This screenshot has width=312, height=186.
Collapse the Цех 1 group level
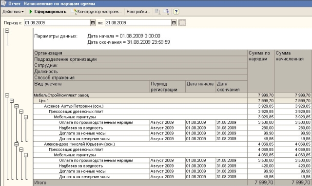tap(12, 101)
